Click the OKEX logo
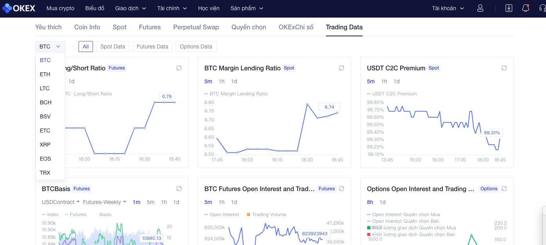 19,8
